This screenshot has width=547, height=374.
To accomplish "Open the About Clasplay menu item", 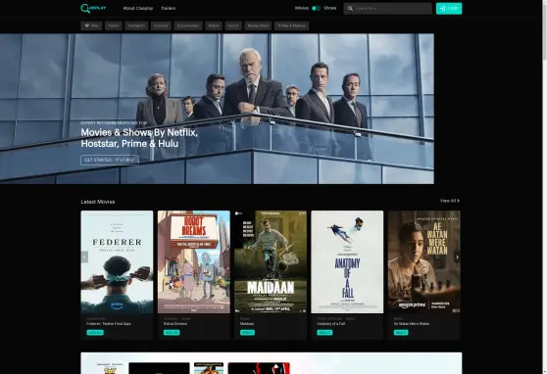I will click(x=138, y=9).
